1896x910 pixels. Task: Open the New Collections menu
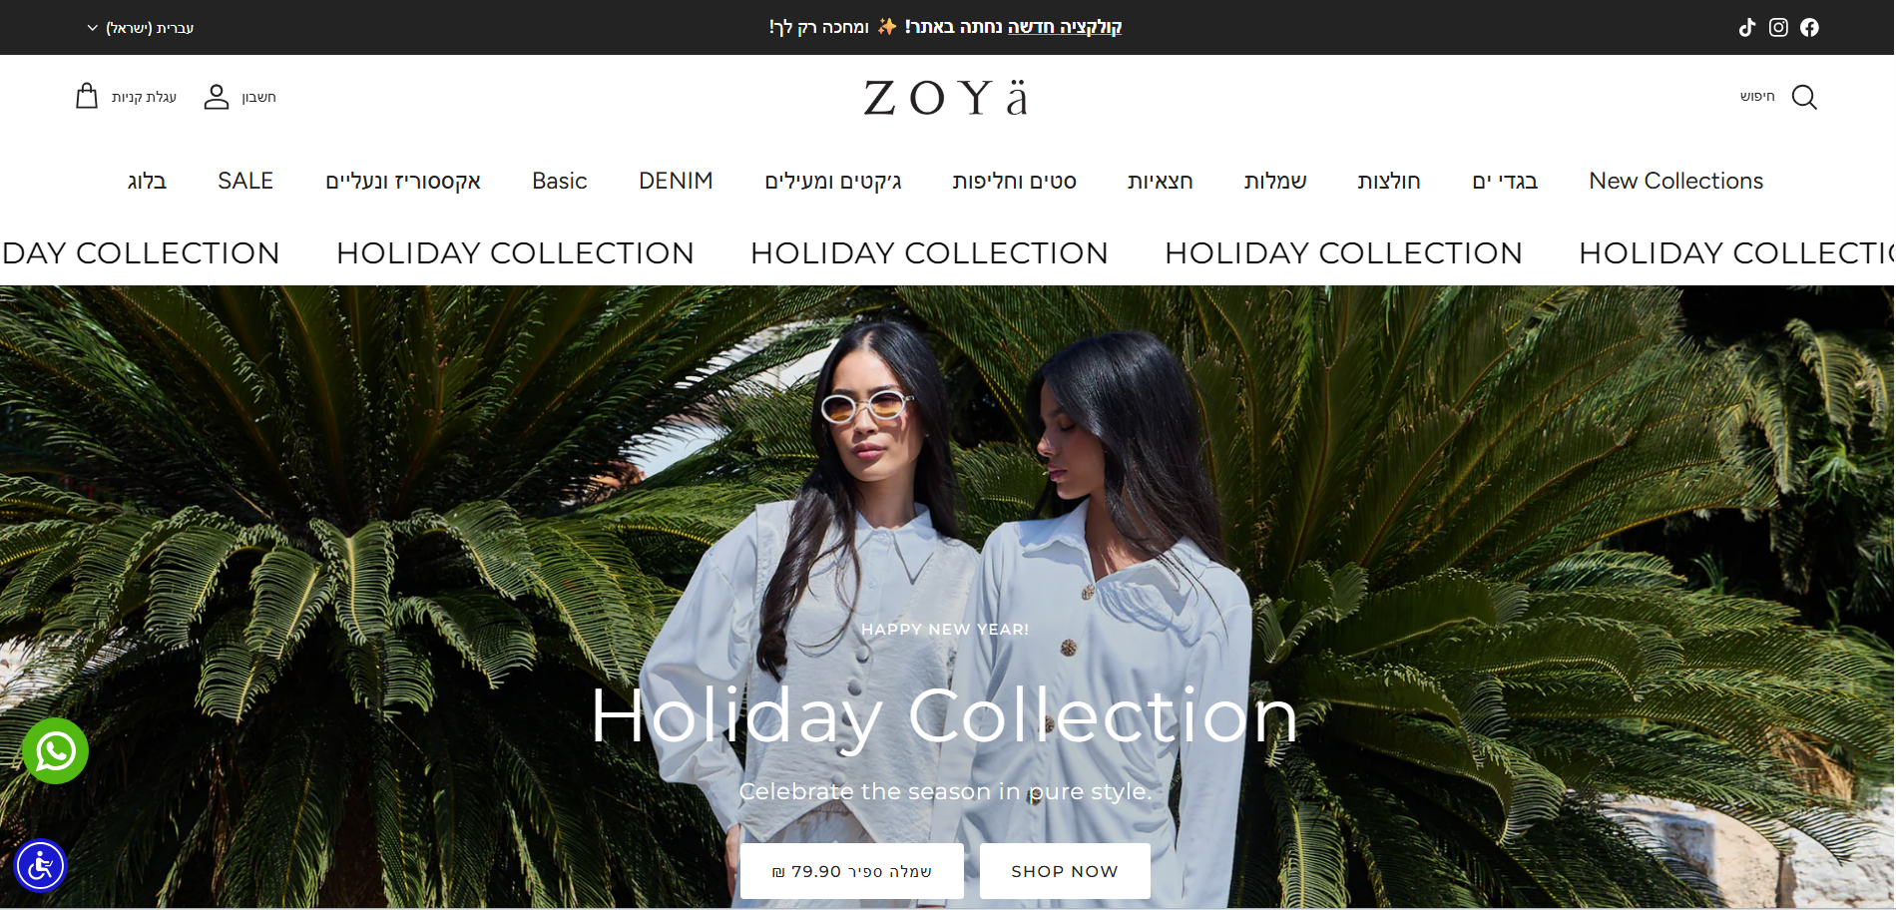[x=1675, y=181]
